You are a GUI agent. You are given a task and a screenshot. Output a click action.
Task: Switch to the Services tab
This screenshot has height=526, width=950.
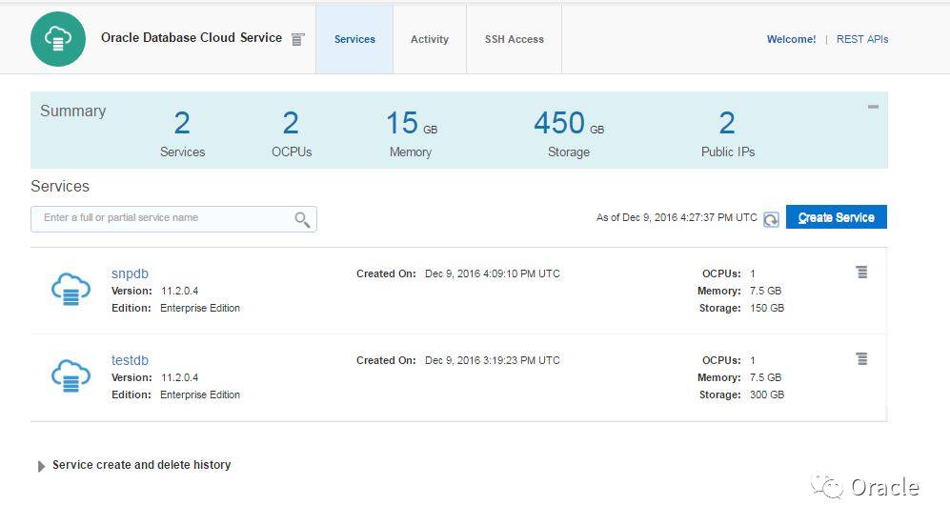pyautogui.click(x=354, y=39)
